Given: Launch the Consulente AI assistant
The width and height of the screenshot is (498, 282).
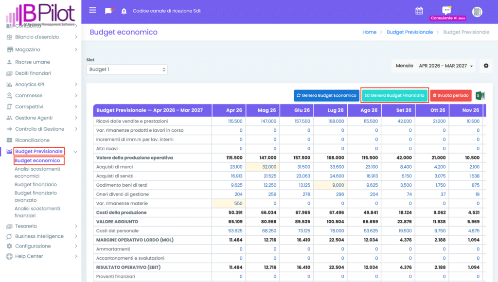Looking at the screenshot, I should [447, 13].
